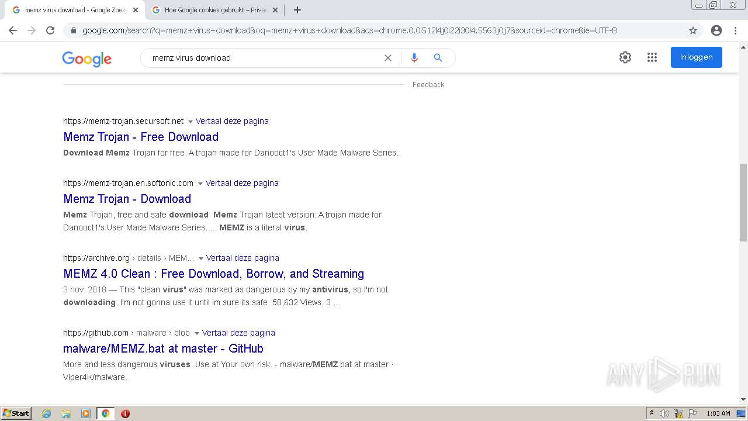
Task: Open the media player taskbar icon
Action: (x=86, y=413)
